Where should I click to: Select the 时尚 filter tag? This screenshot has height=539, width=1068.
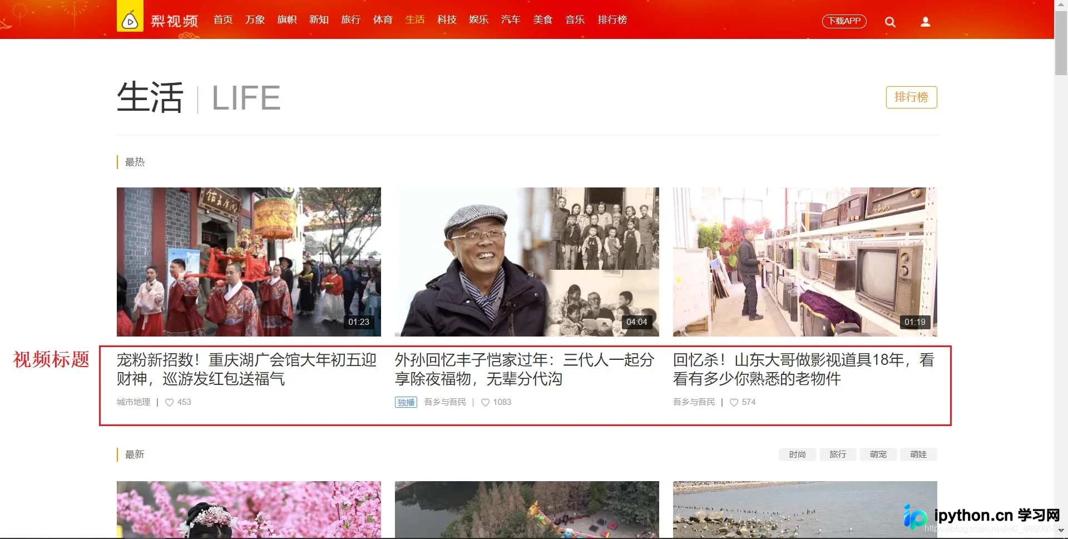tap(797, 454)
